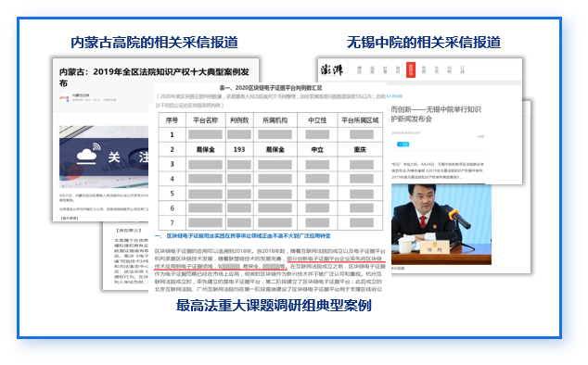Open the press conference photo of the judge
Viewport: 588px width, 365px height.
click(441, 224)
